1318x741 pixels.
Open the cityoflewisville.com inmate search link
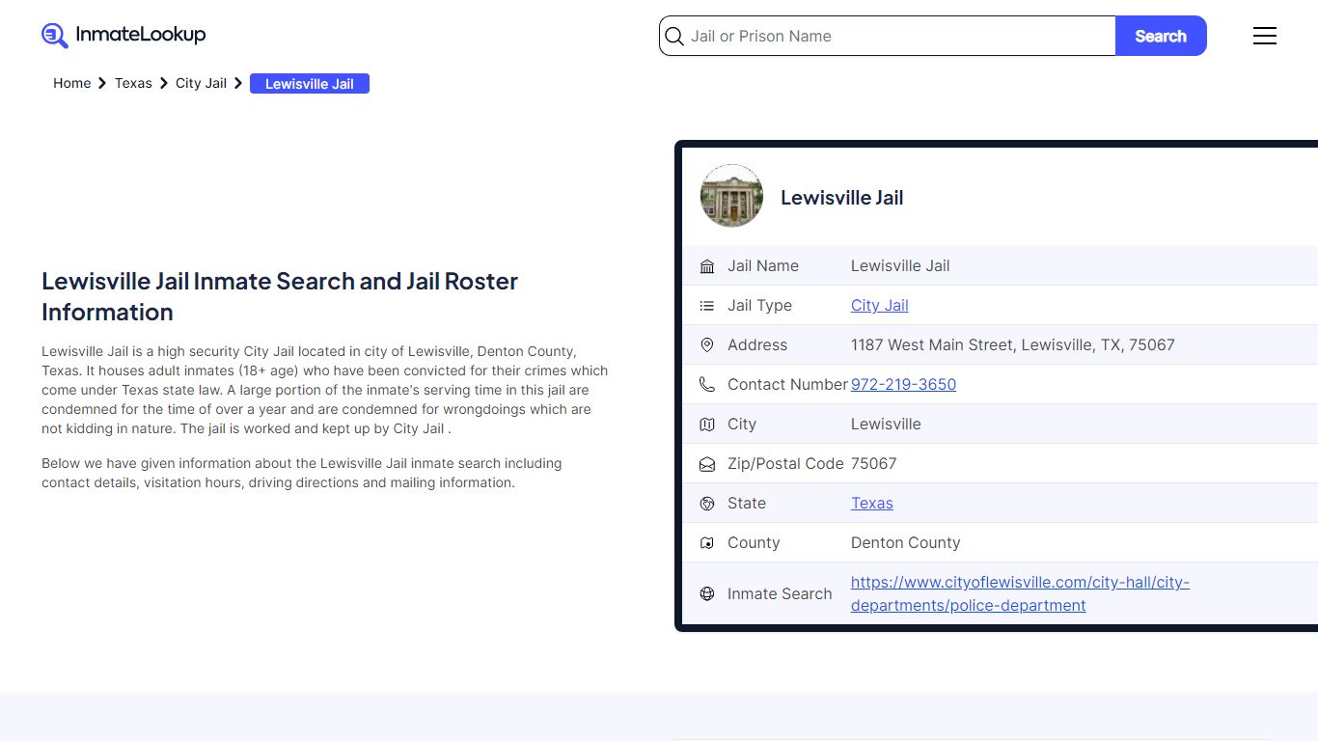tap(1020, 594)
